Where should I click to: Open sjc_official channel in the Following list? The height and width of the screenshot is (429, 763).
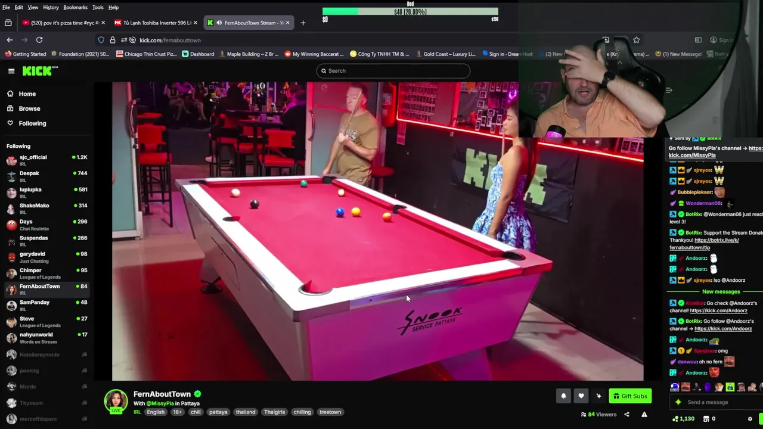(46, 160)
